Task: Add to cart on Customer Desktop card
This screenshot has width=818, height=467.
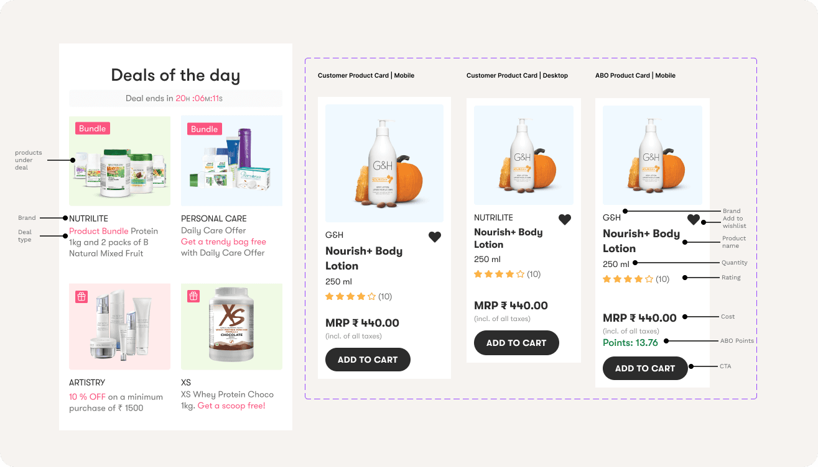Action: (516, 343)
